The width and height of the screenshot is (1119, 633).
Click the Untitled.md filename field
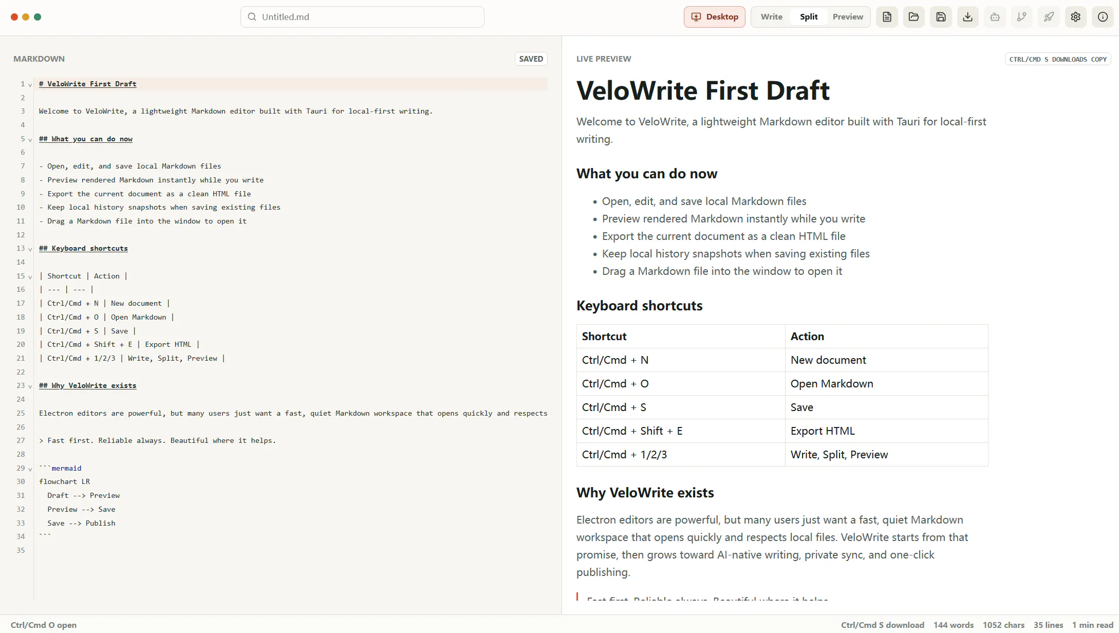pos(362,17)
